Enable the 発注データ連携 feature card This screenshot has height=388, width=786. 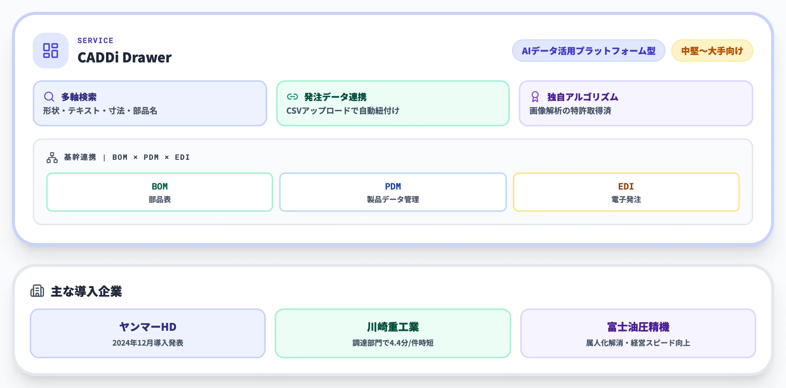(x=393, y=103)
